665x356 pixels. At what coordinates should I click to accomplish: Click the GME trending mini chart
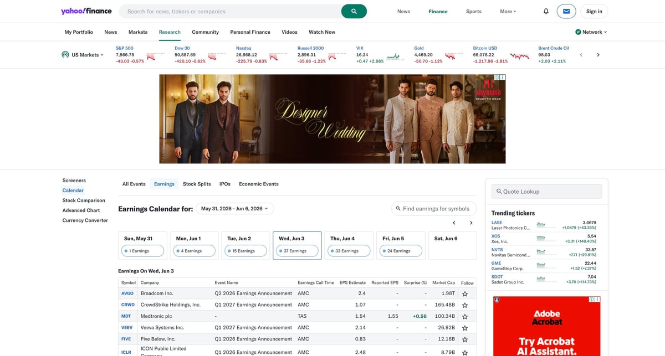click(x=546, y=266)
